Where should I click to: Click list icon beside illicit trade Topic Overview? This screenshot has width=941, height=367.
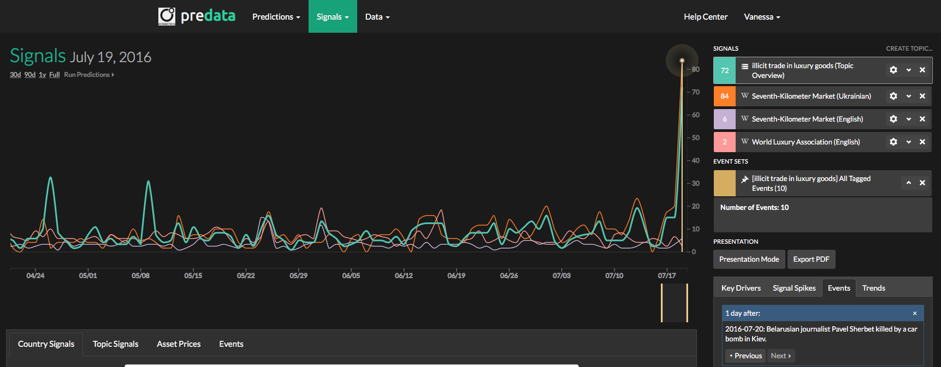click(x=745, y=66)
